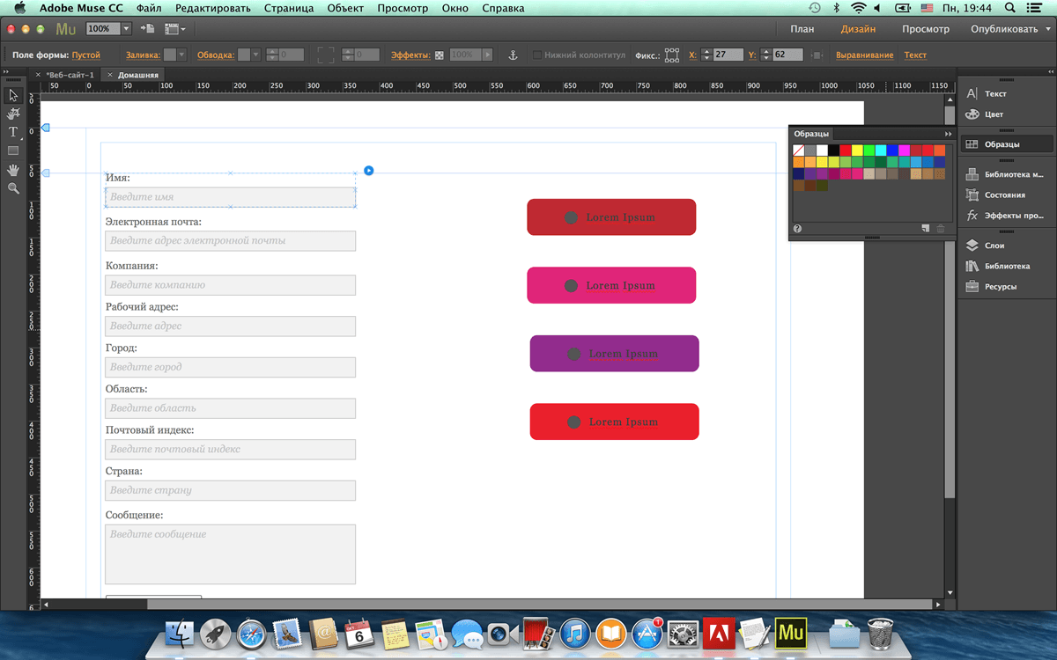Open the Образцы panel from sidebar
This screenshot has width=1057, height=660.
click(1006, 143)
